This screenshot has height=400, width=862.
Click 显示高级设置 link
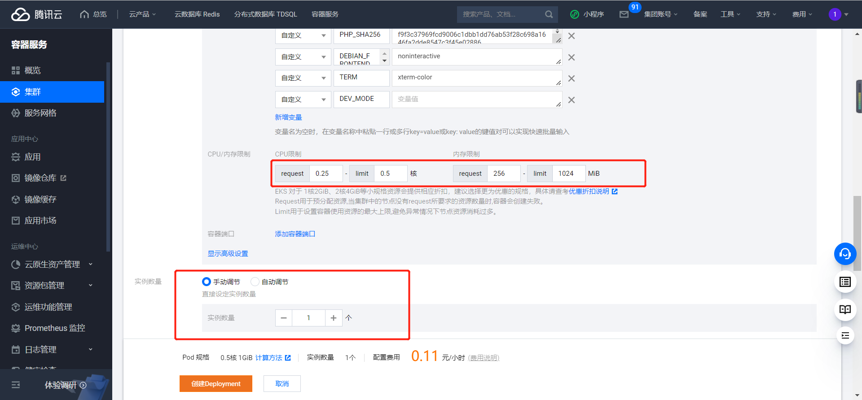tap(228, 254)
